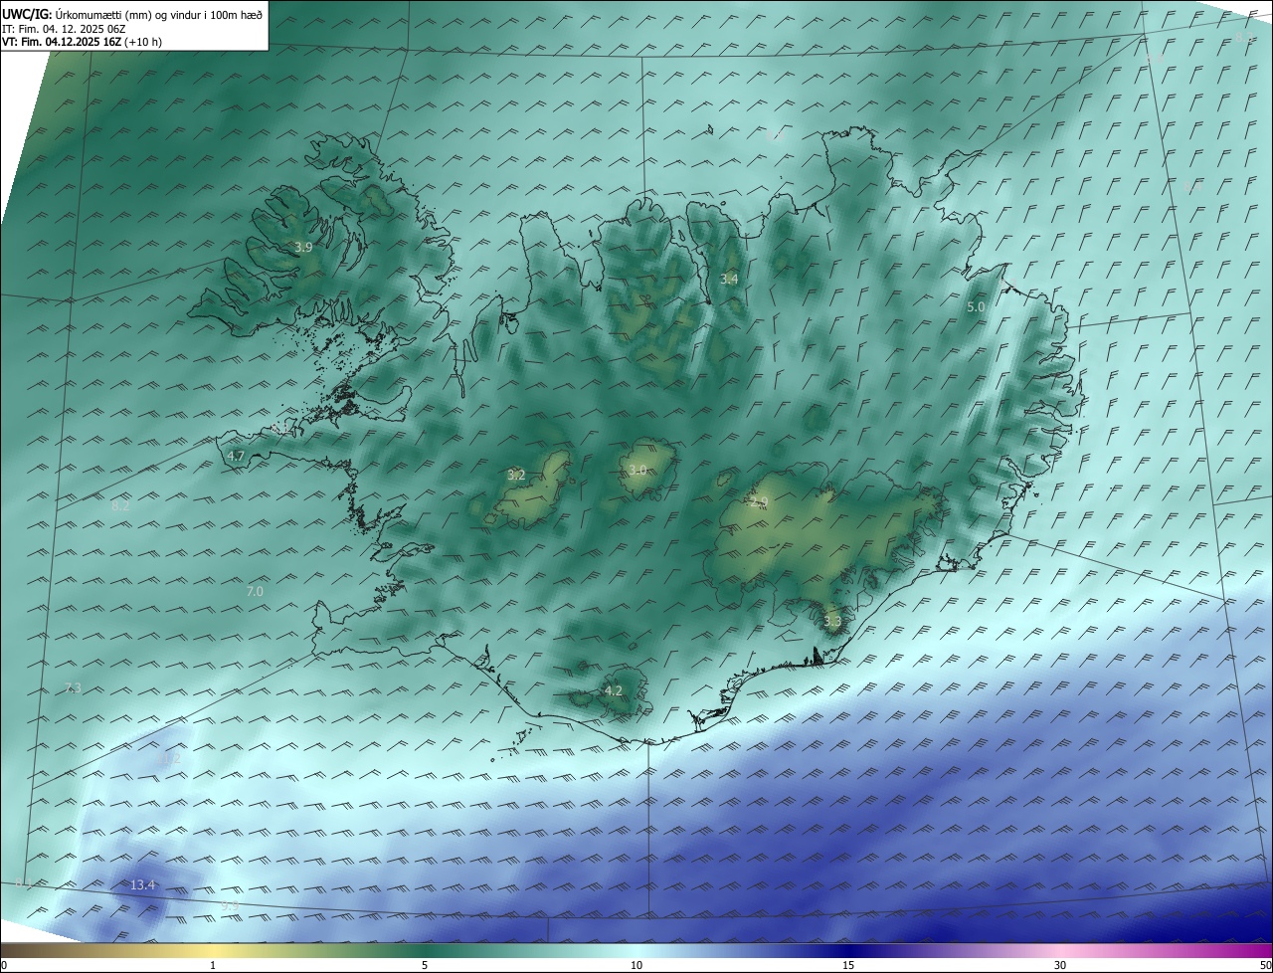Select the 3.3 value near the southeast coast
Viewport: 1273px width, 973px height.
click(832, 622)
